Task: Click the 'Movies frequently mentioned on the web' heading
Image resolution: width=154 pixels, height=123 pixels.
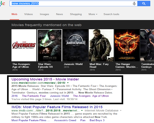Action: pyautogui.click(x=47, y=25)
